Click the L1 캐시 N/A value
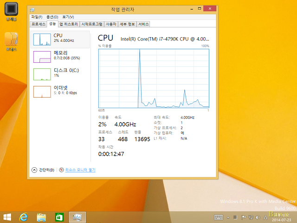 click(184, 138)
